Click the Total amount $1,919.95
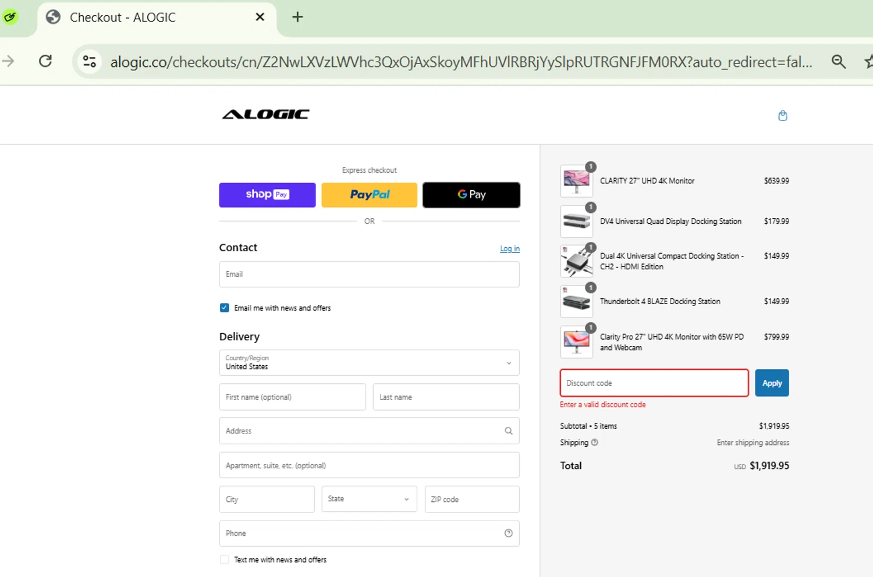The width and height of the screenshot is (873, 577). 769,466
